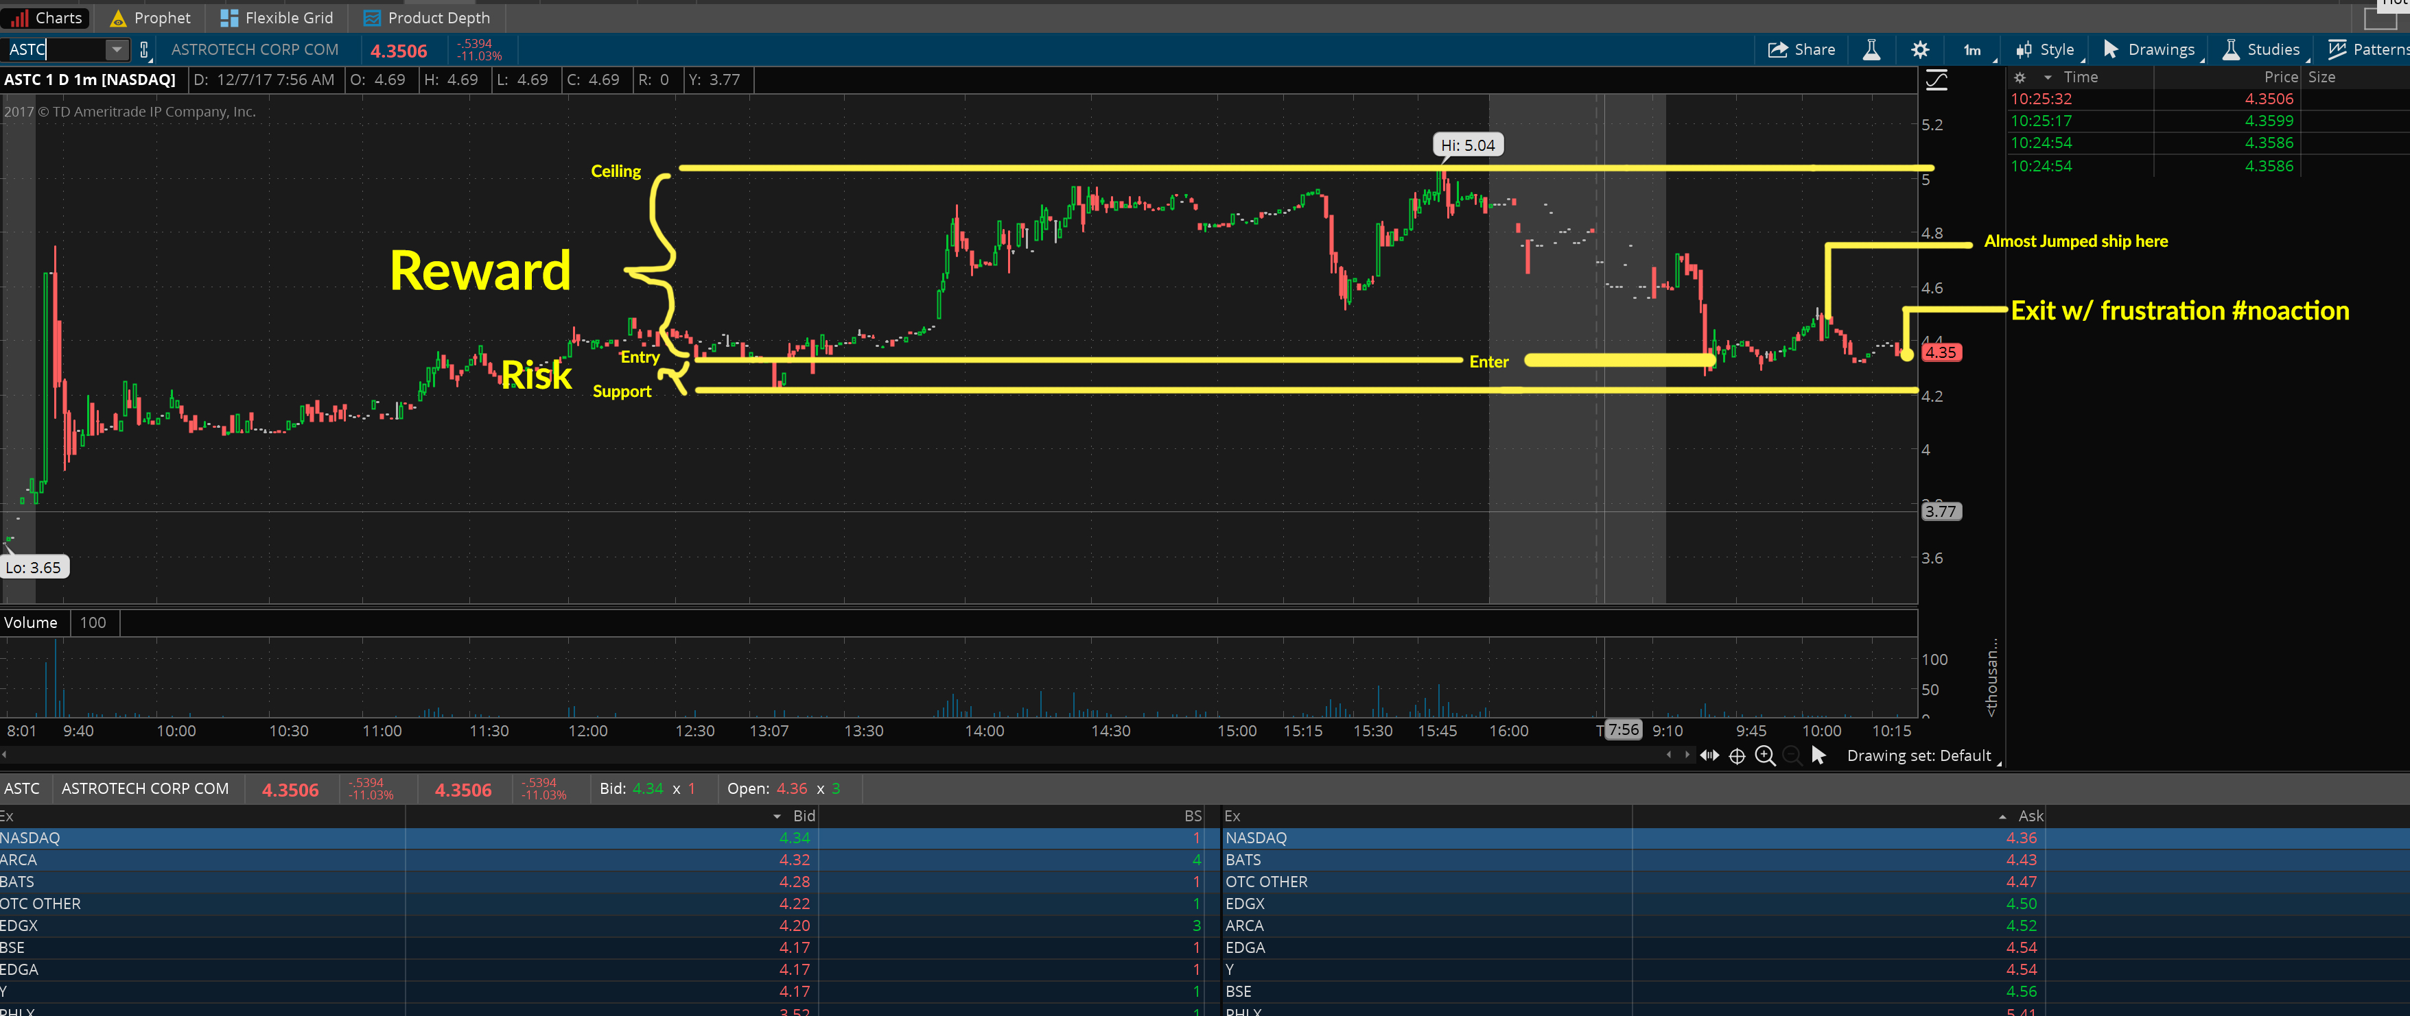Image resolution: width=2410 pixels, height=1016 pixels.
Task: Sort the order book by Bid column header
Action: 803,816
